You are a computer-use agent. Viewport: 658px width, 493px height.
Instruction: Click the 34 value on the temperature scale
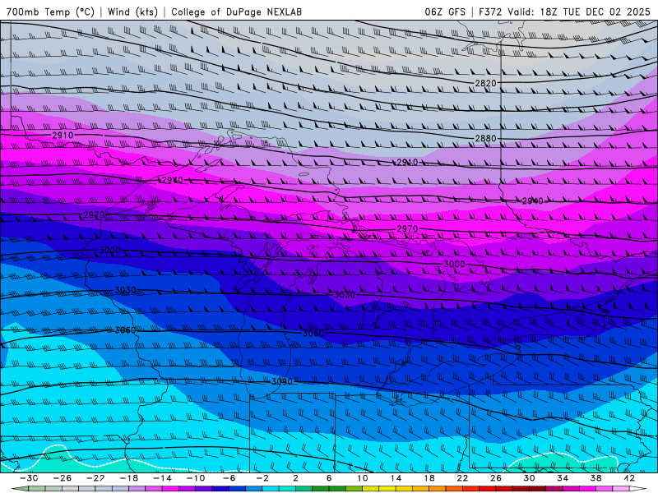point(563,478)
